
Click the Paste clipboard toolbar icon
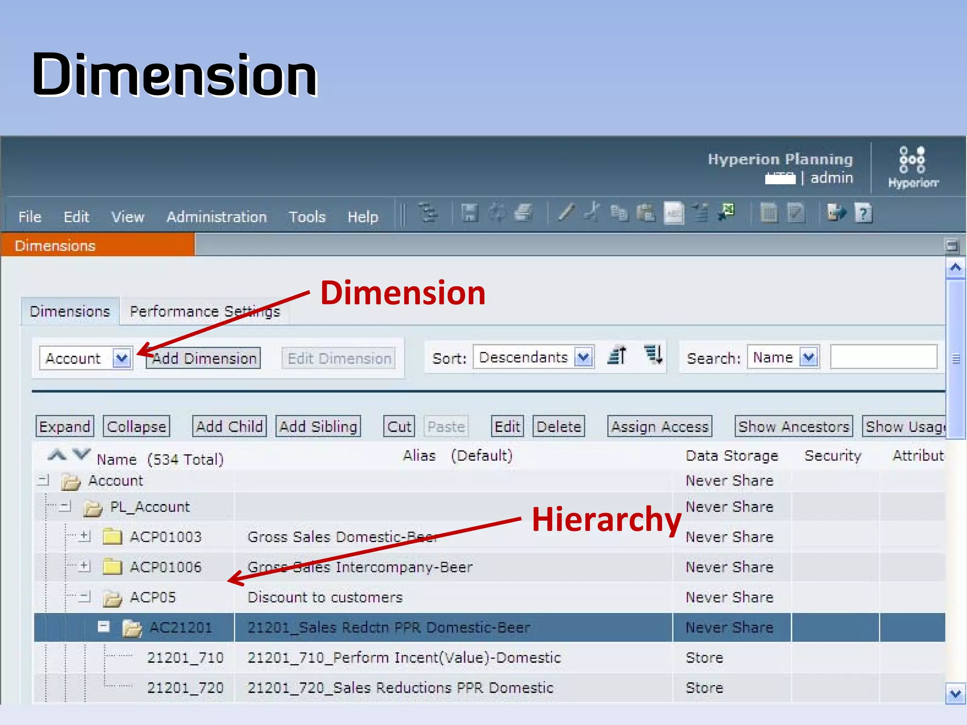646,213
